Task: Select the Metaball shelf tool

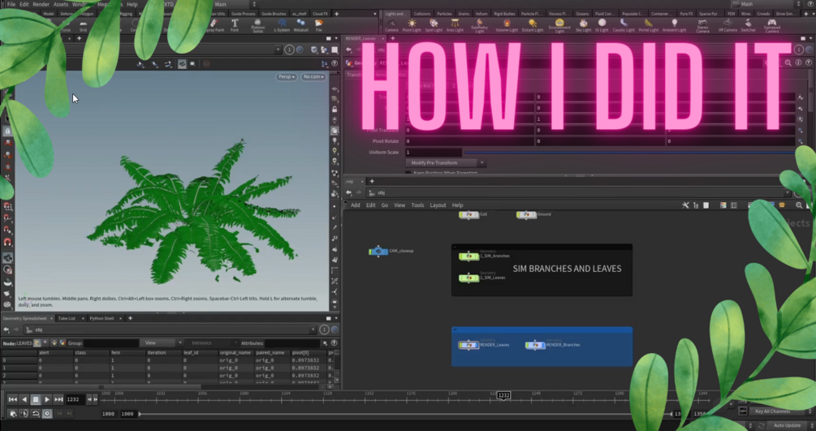Action: click(x=300, y=25)
